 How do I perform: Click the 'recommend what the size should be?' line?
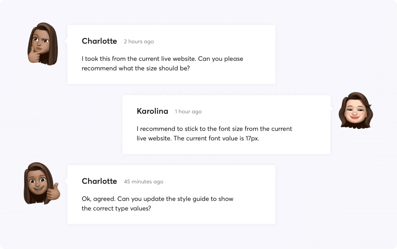pos(136,68)
